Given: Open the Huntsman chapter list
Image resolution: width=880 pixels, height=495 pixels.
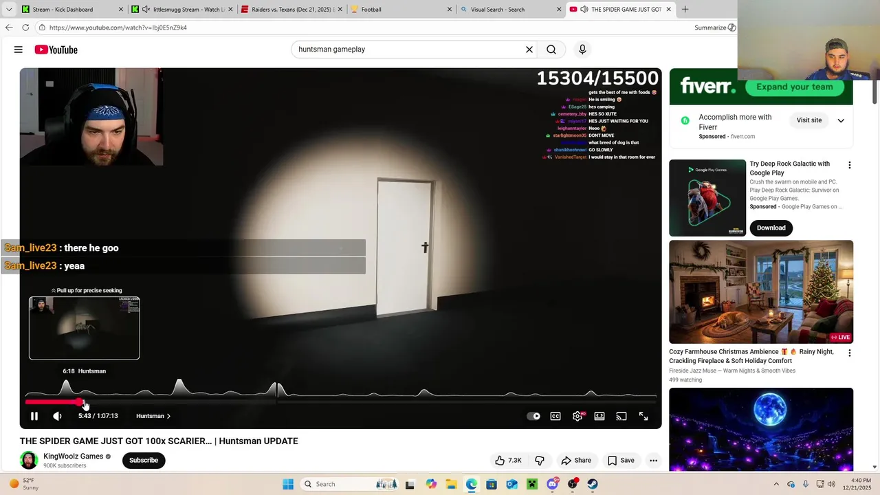Looking at the screenshot, I should pos(153,416).
